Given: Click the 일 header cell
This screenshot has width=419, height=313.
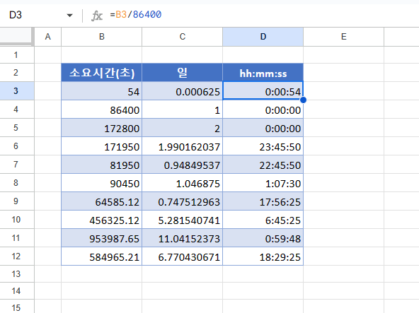Looking at the screenshot, I should [182, 73].
